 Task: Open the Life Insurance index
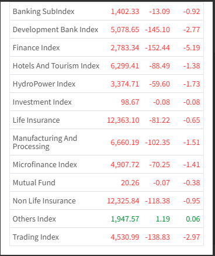[36, 120]
